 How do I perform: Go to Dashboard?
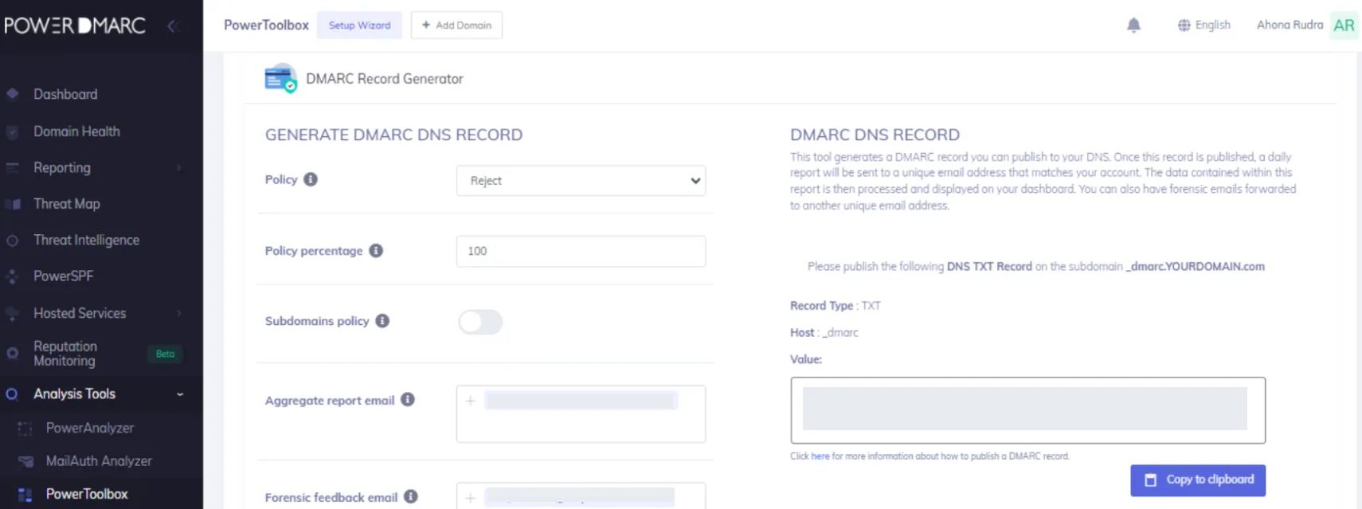pyautogui.click(x=65, y=94)
